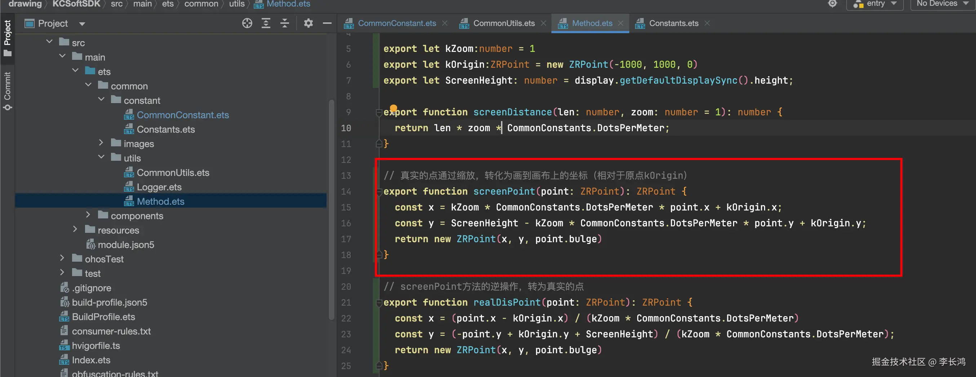Open Constants.ets in project tree
The width and height of the screenshot is (976, 377).
pos(165,129)
